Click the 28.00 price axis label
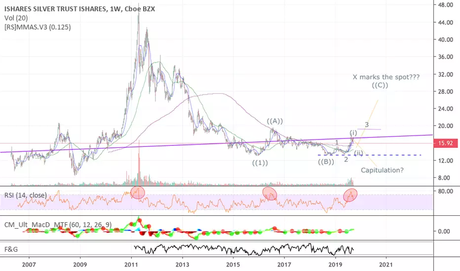The height and width of the screenshot is (271, 460). (x=445, y=92)
